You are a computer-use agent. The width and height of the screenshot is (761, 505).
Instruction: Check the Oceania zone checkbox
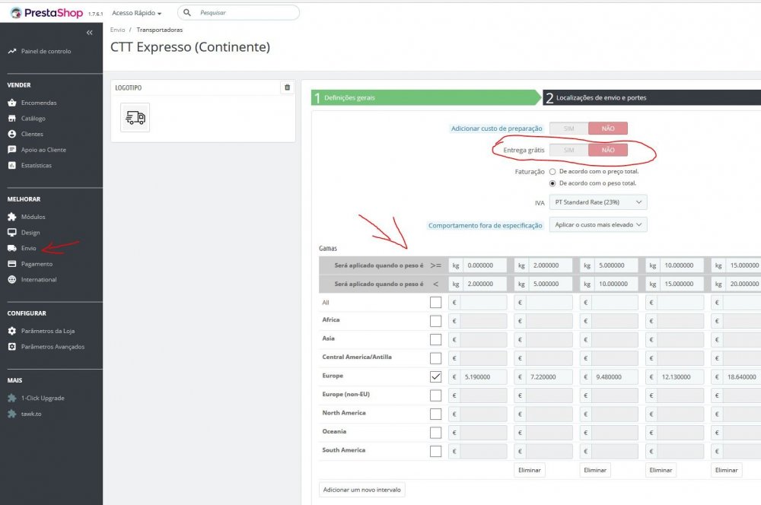pos(436,433)
